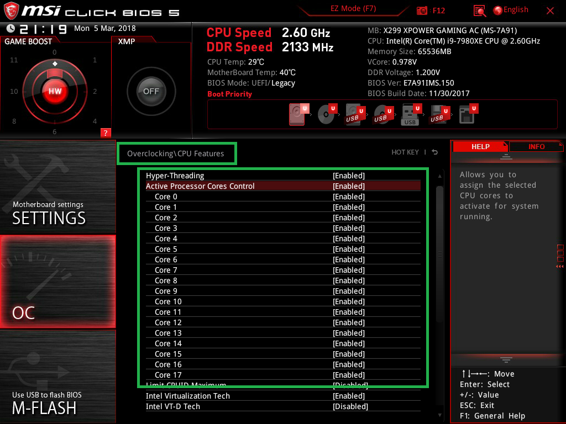This screenshot has width=566, height=424.
Task: Change language via the English label
Action: [516, 10]
